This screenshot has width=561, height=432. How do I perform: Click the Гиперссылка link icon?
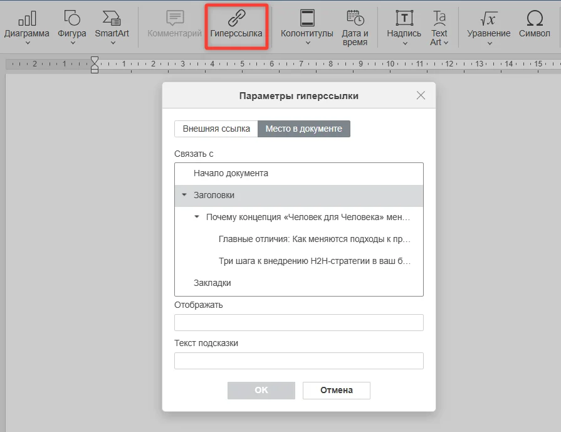(236, 18)
